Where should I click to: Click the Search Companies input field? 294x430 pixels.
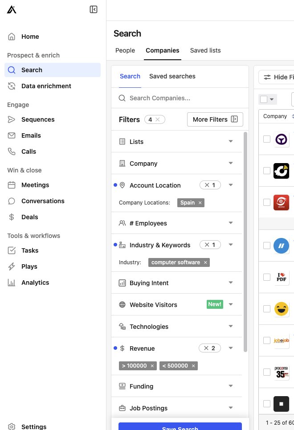coord(180,98)
